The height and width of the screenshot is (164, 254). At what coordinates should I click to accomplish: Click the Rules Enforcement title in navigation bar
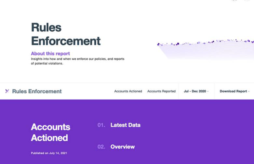click(37, 91)
